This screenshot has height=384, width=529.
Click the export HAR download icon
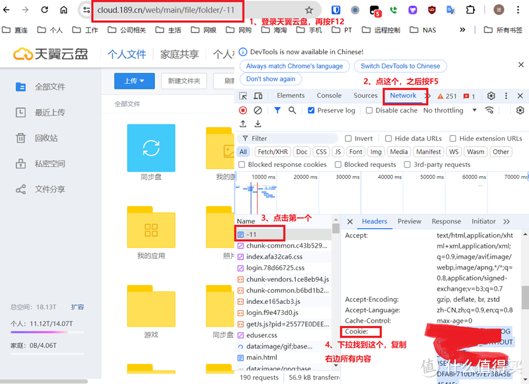pyautogui.click(x=258, y=124)
